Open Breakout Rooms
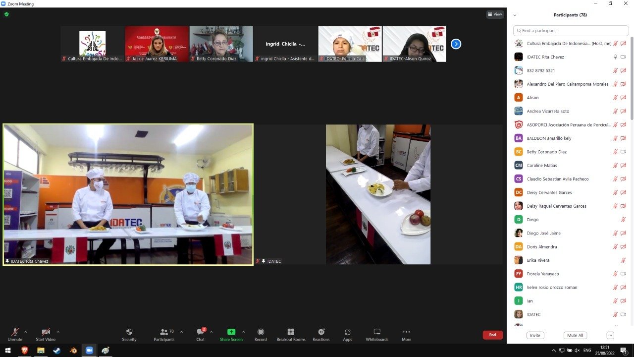The image size is (634, 357). [x=291, y=332]
